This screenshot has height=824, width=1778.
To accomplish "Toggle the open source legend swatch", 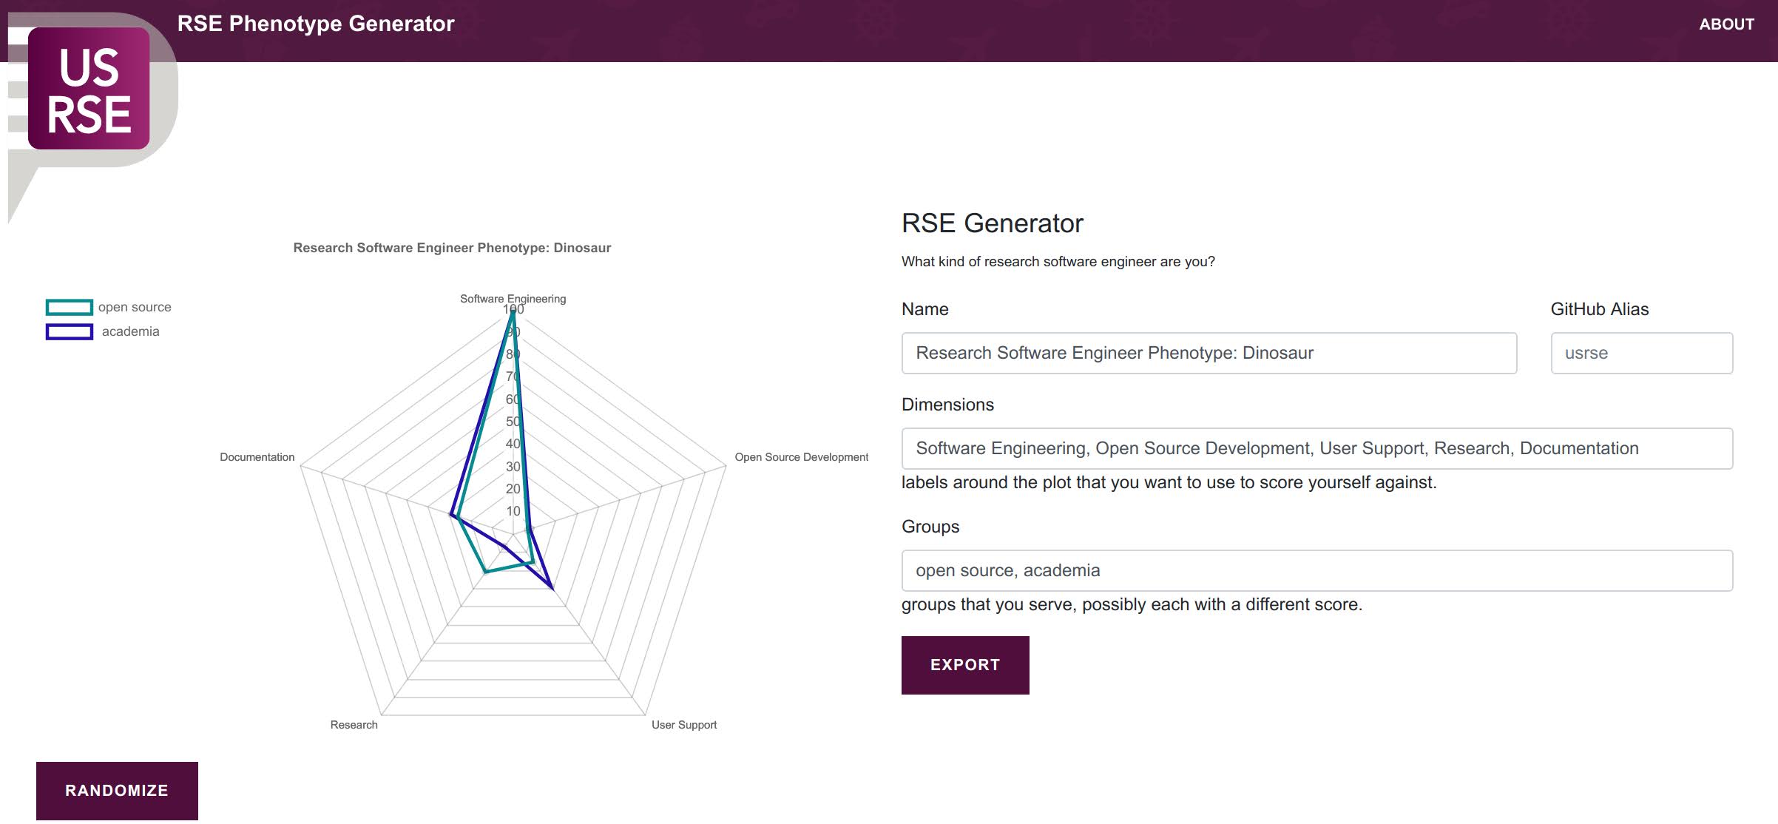I will (x=70, y=307).
